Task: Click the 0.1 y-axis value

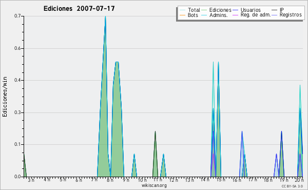Action: point(17,144)
